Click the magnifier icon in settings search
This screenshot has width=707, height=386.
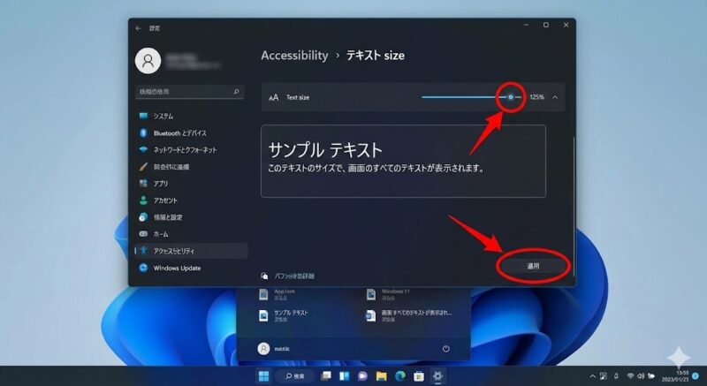click(236, 92)
